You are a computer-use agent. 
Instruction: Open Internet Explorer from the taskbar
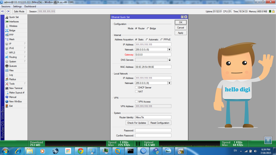[18, 151]
